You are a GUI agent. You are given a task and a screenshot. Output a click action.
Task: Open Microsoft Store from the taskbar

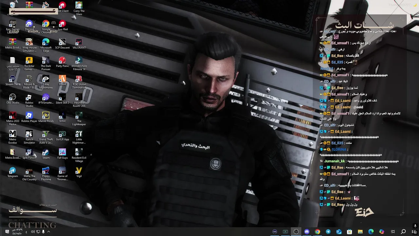tap(350, 232)
